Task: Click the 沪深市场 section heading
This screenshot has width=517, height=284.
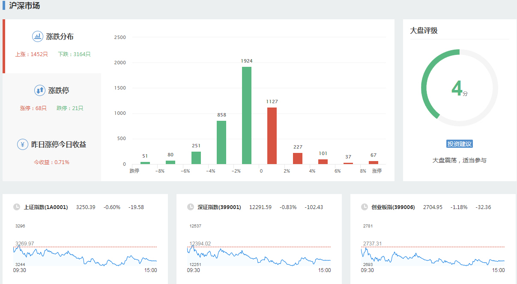Action: (24, 6)
